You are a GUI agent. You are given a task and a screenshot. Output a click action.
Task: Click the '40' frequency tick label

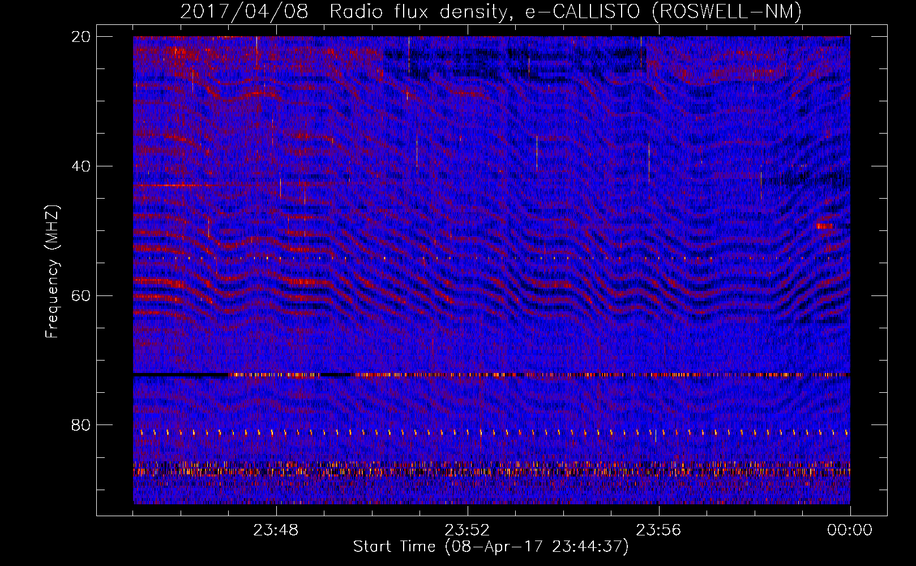click(x=82, y=166)
